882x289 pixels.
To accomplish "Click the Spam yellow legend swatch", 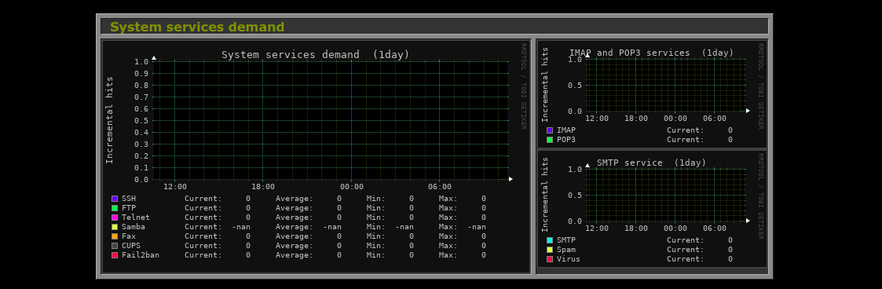I will (x=550, y=250).
